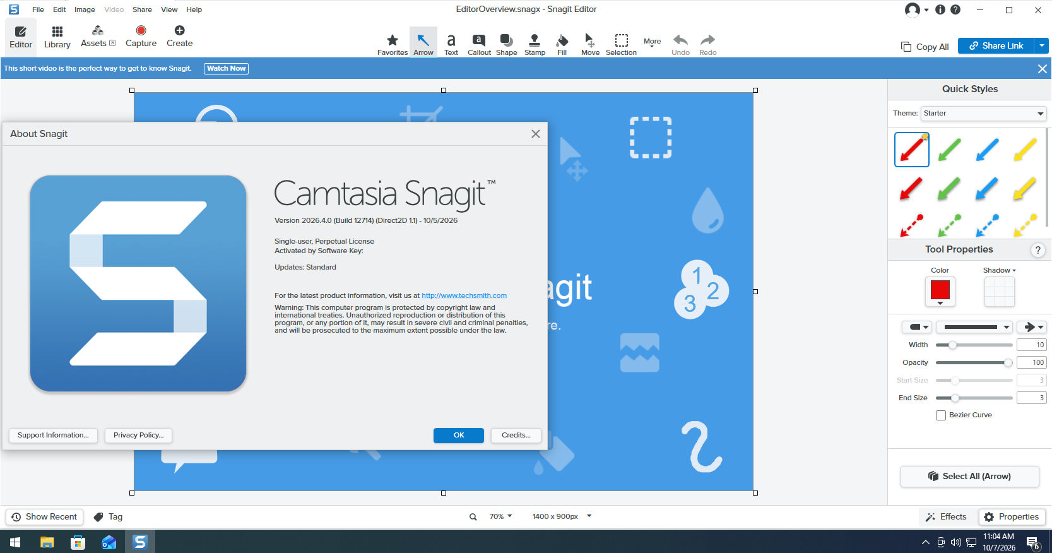Select the Move tool
This screenshot has width=1052, height=553.
pos(590,43)
